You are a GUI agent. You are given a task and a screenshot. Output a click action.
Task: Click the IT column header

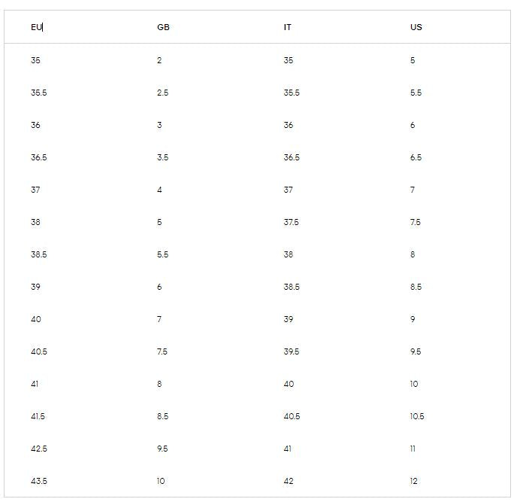288,27
